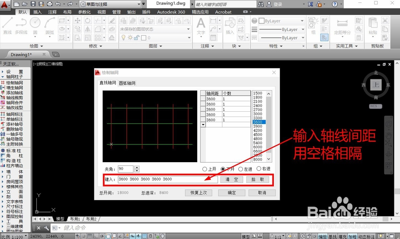Click the New file icon in quick access toolbar

point(16,4)
